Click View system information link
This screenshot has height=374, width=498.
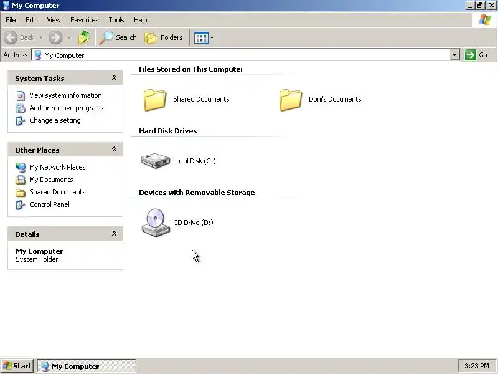point(65,95)
